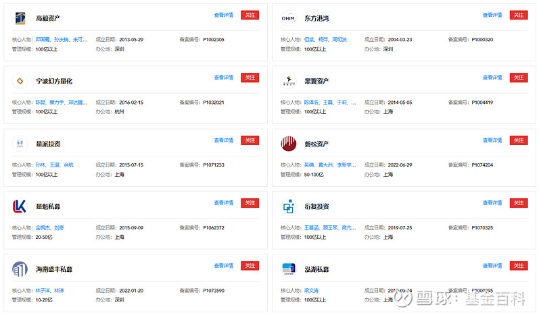Follow 磐松资产 with the 关注 button
The height and width of the screenshot is (315, 541).
pyautogui.click(x=519, y=140)
